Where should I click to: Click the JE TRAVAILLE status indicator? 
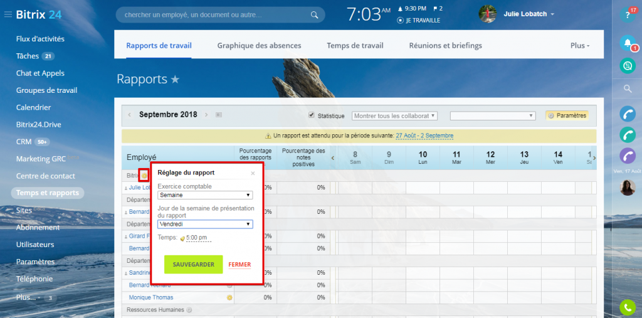tap(418, 20)
